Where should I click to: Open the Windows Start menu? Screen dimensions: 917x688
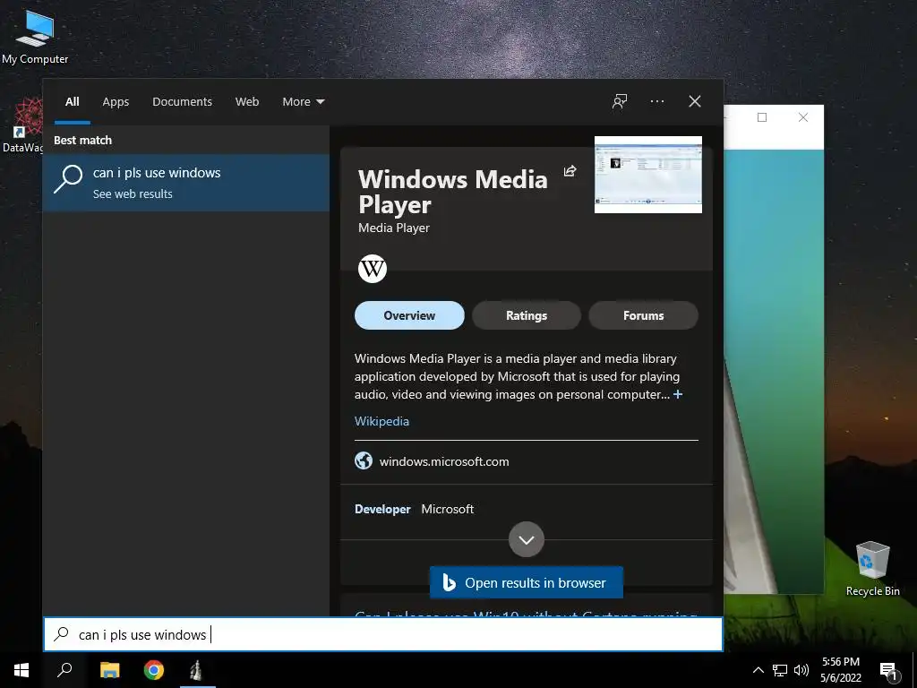click(21, 670)
